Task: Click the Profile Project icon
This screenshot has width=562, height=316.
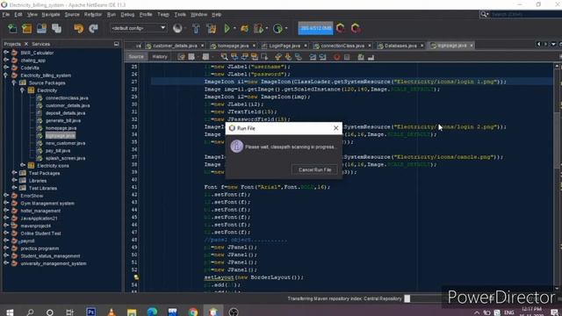Action: [x=258, y=28]
